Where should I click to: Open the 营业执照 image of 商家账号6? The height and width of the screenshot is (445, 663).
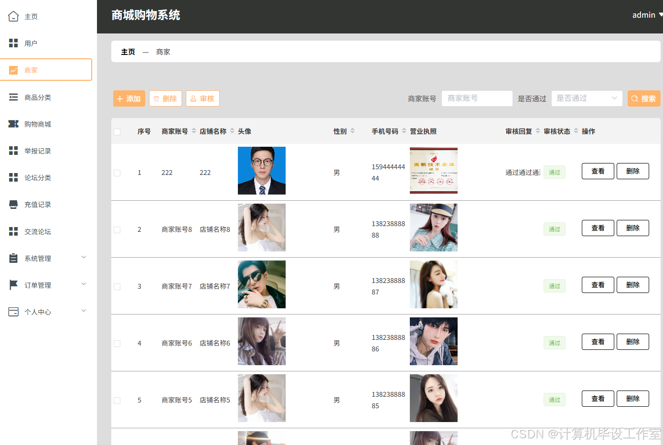pyautogui.click(x=434, y=341)
